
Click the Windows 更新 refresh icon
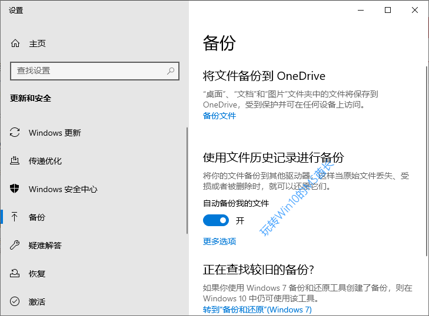[15, 133]
